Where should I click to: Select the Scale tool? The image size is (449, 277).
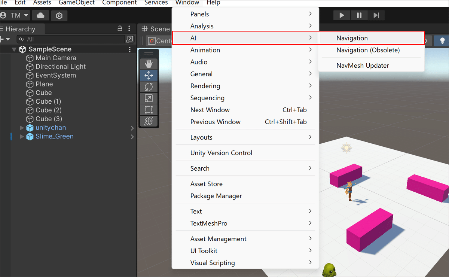tap(149, 98)
